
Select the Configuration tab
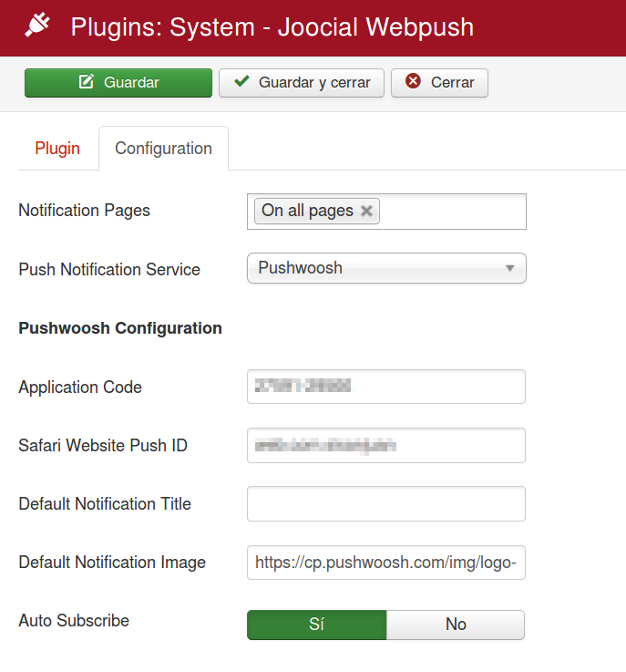(164, 149)
